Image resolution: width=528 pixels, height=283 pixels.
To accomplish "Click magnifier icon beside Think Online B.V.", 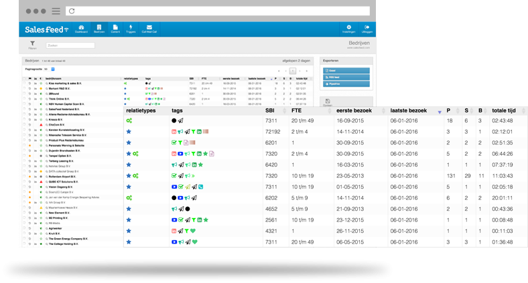I will tap(46, 99).
